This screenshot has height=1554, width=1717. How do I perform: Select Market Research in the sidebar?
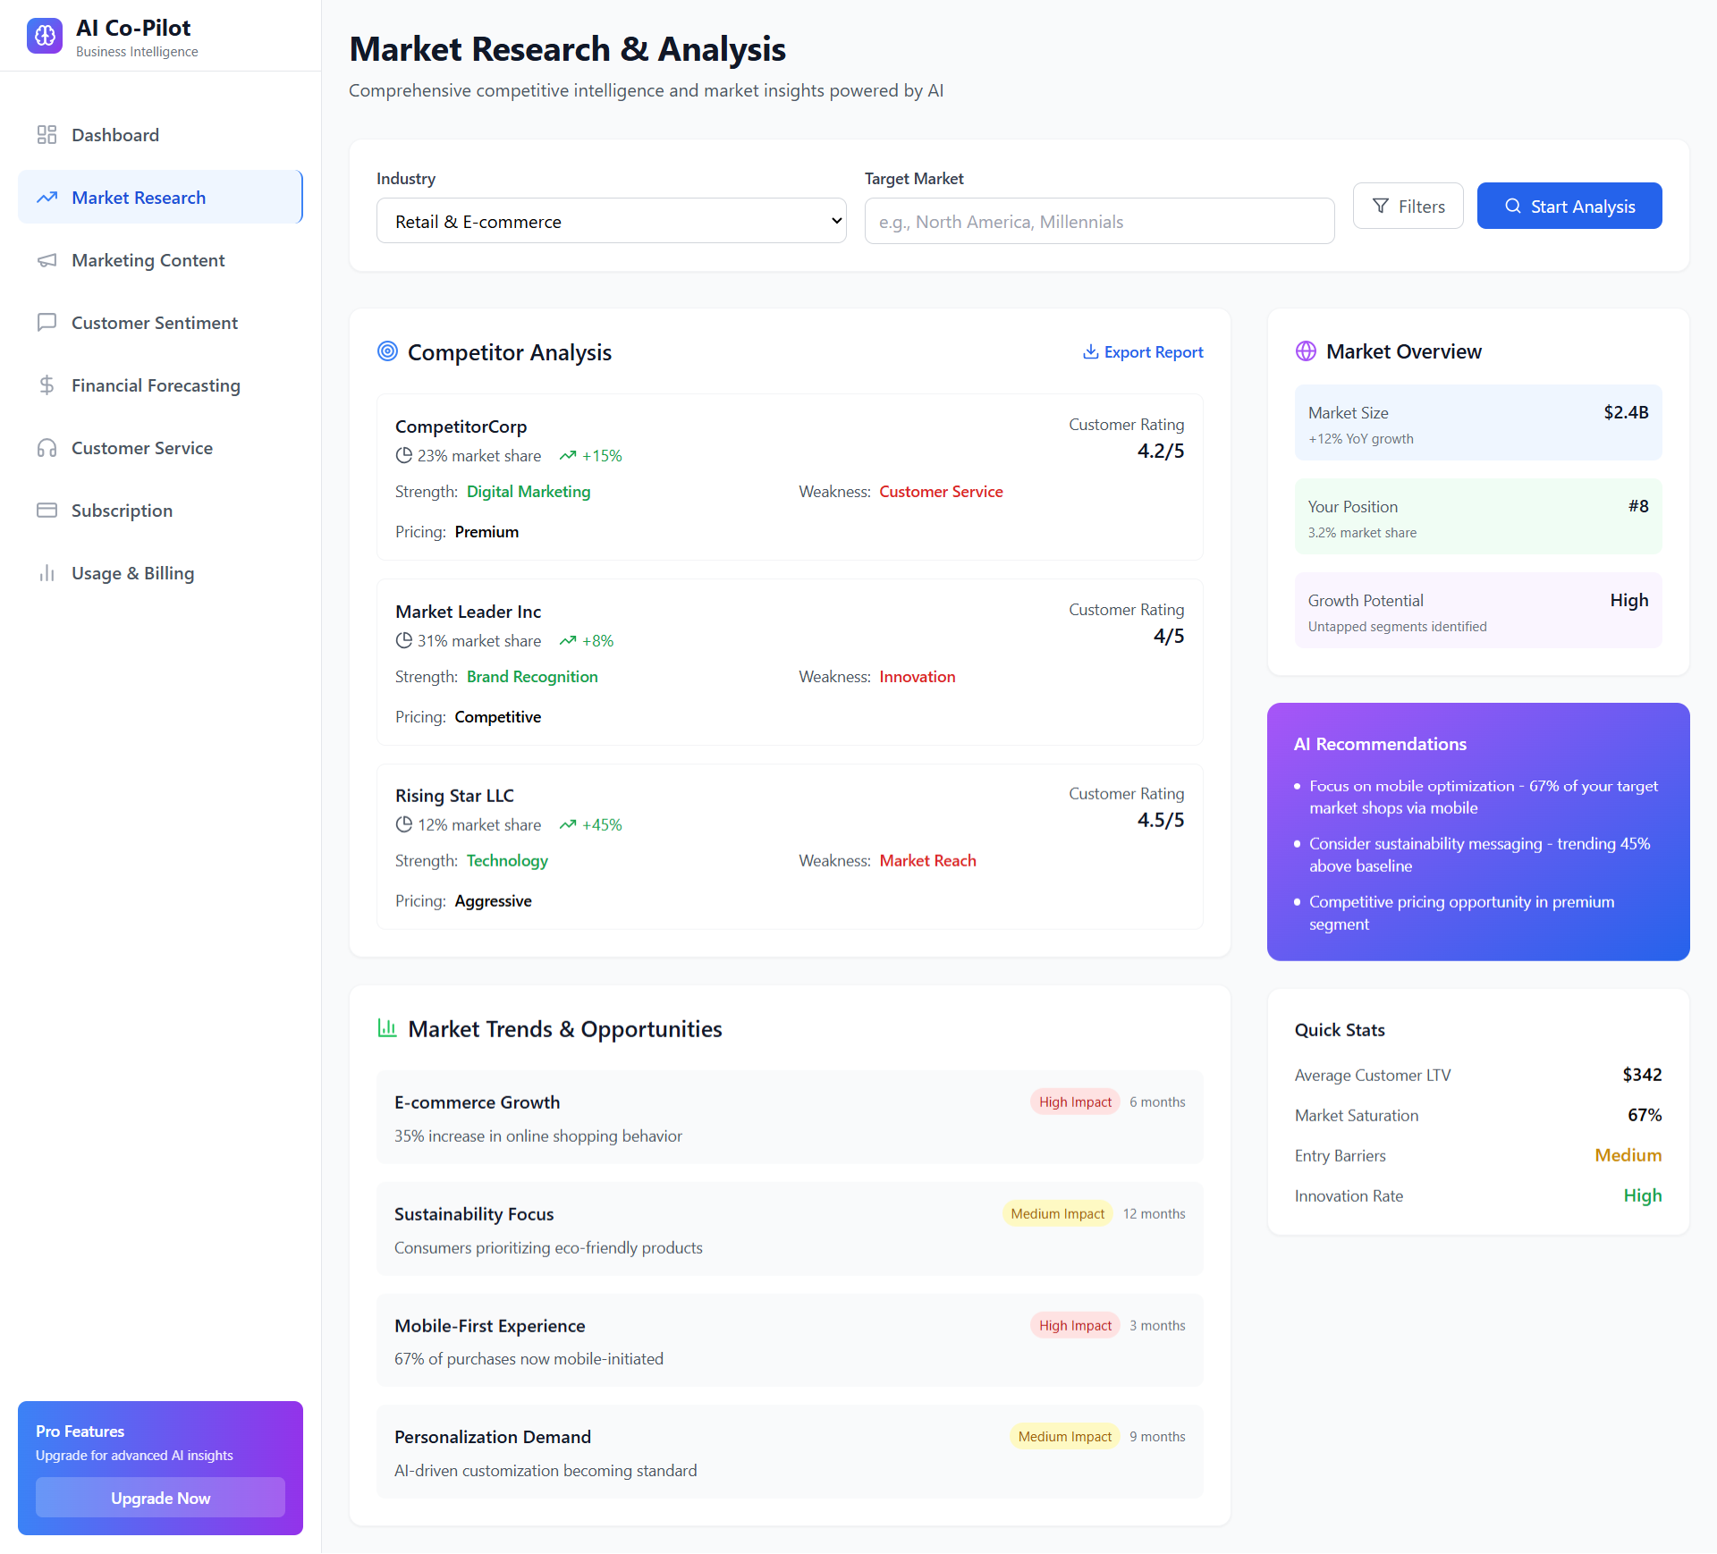160,198
